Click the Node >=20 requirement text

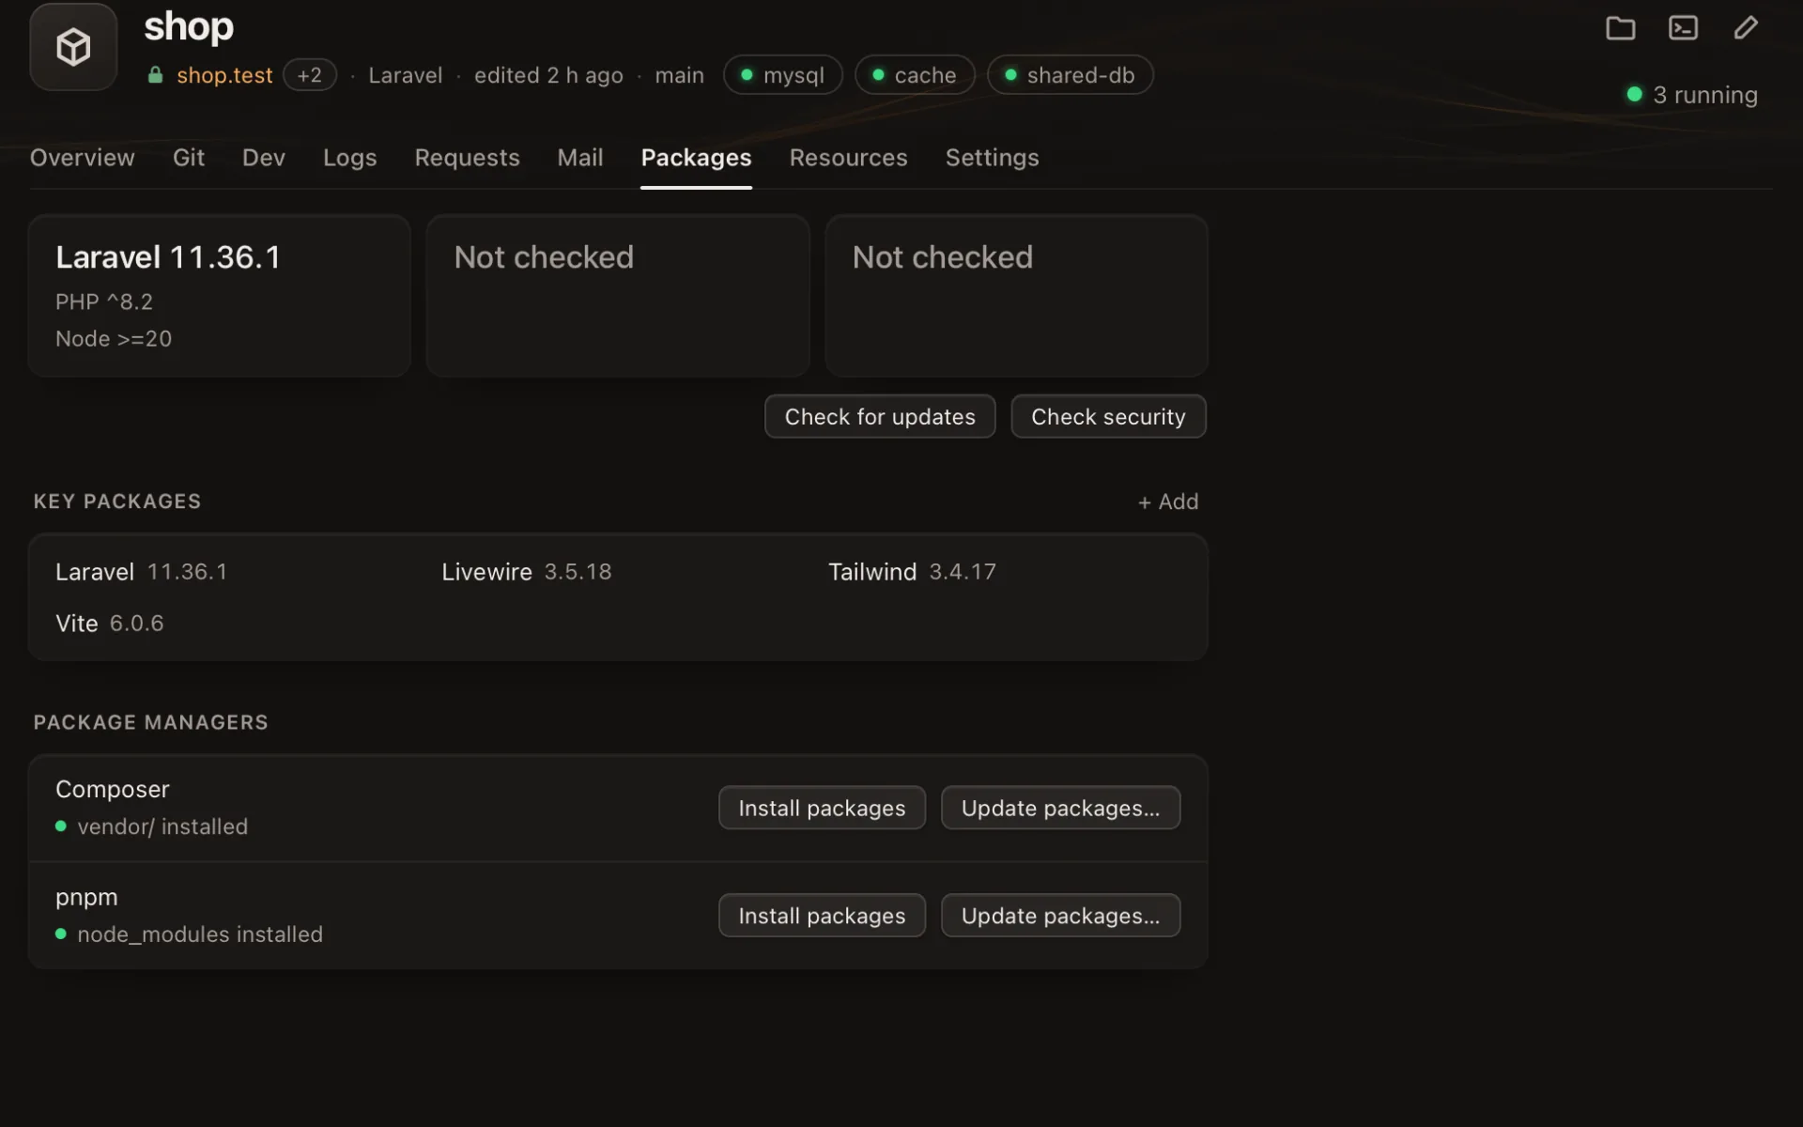pos(114,338)
